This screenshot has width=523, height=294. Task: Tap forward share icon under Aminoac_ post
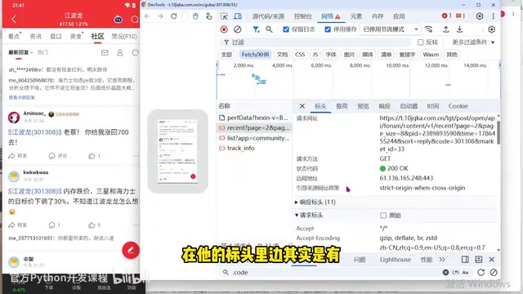point(12,156)
